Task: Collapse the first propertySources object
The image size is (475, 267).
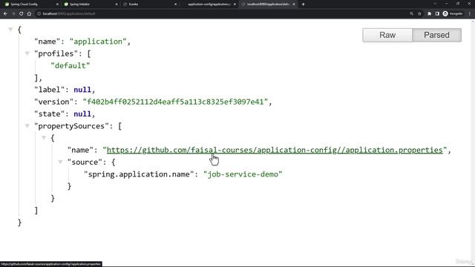Action: [44, 138]
